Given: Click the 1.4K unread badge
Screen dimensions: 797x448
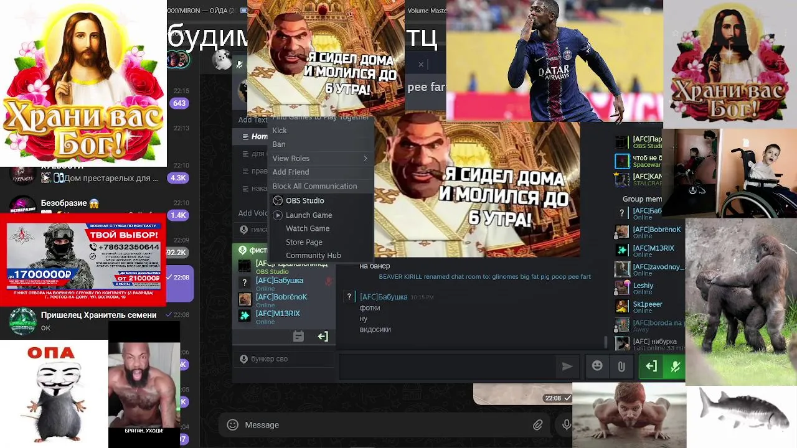Looking at the screenshot, I should click(178, 215).
